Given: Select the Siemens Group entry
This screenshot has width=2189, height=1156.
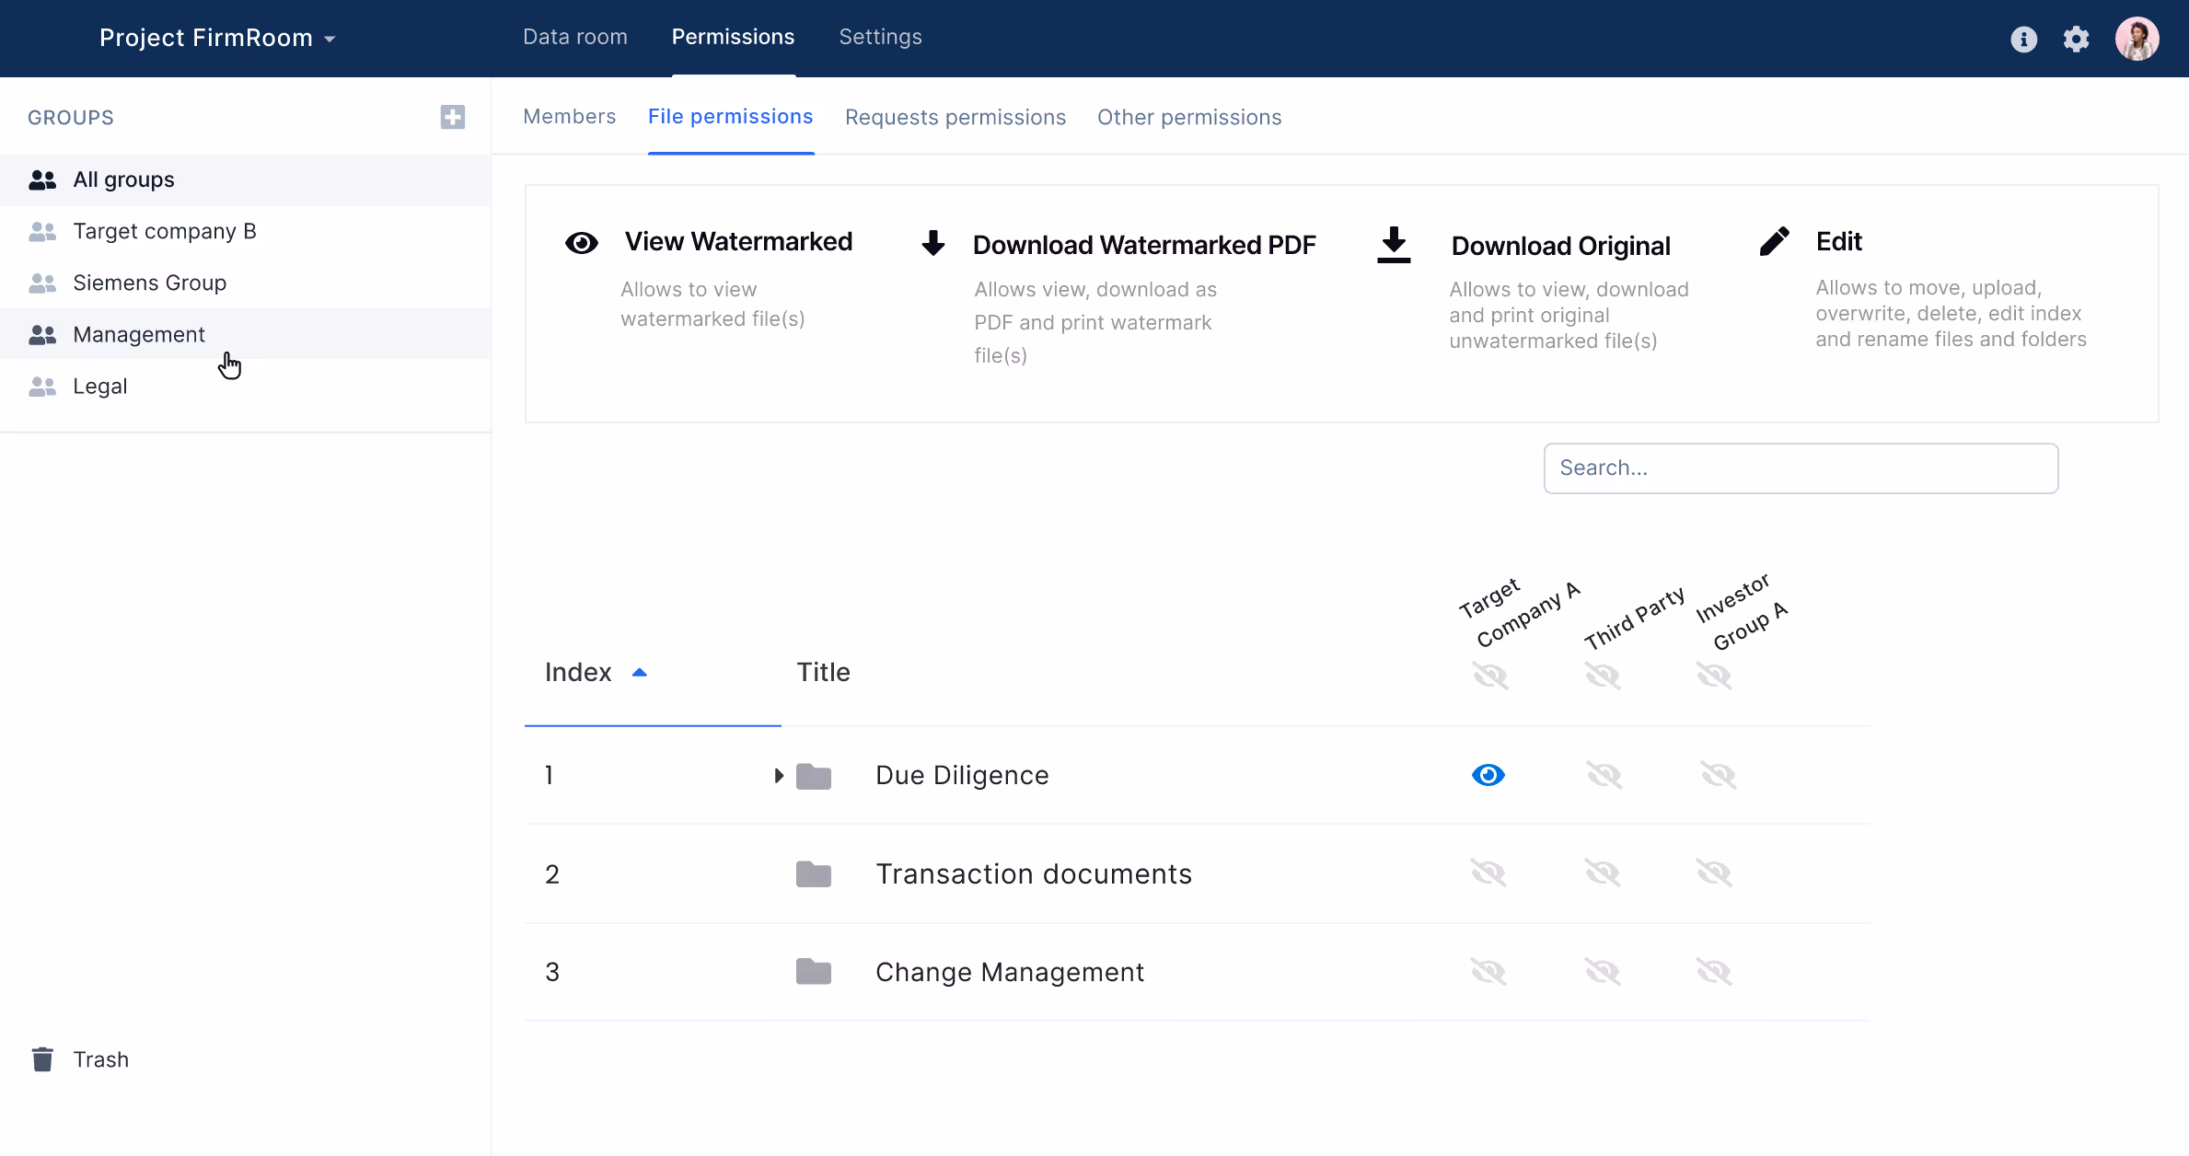Looking at the screenshot, I should coord(149,283).
